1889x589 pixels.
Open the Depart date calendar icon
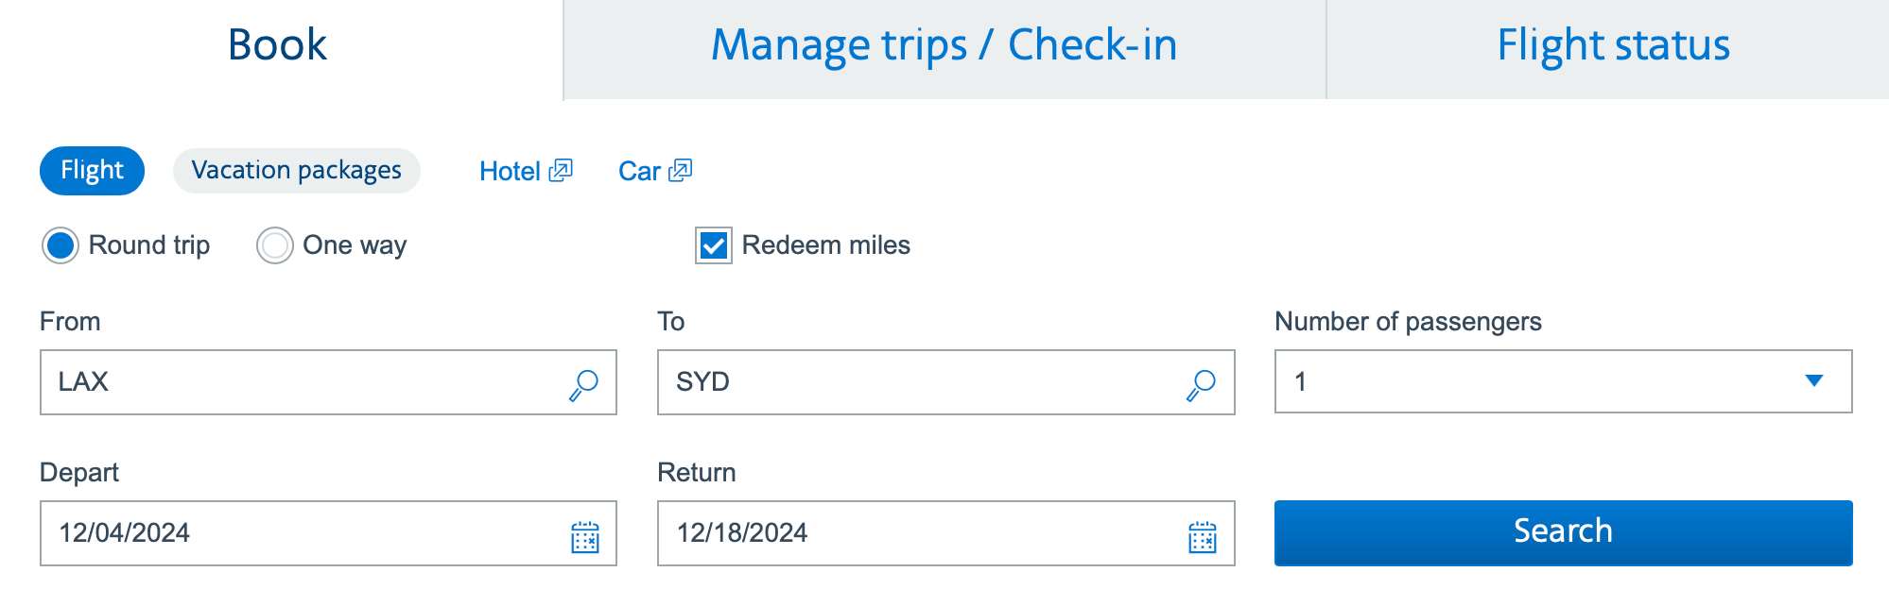585,536
